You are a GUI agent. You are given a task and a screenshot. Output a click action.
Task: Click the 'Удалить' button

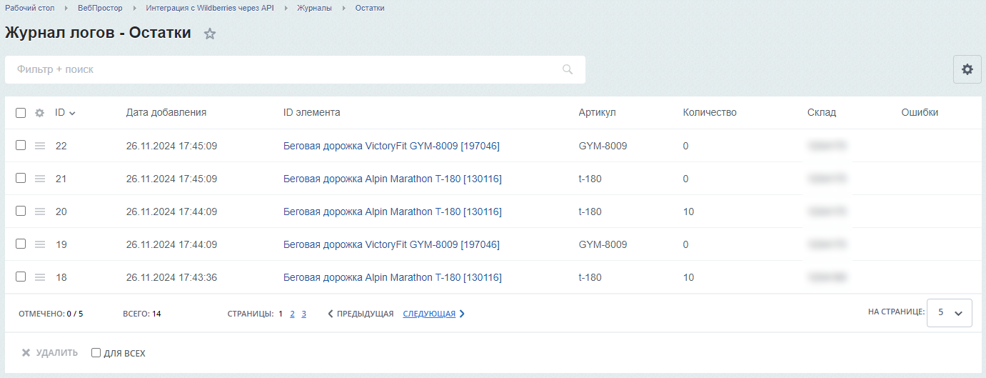pos(49,353)
